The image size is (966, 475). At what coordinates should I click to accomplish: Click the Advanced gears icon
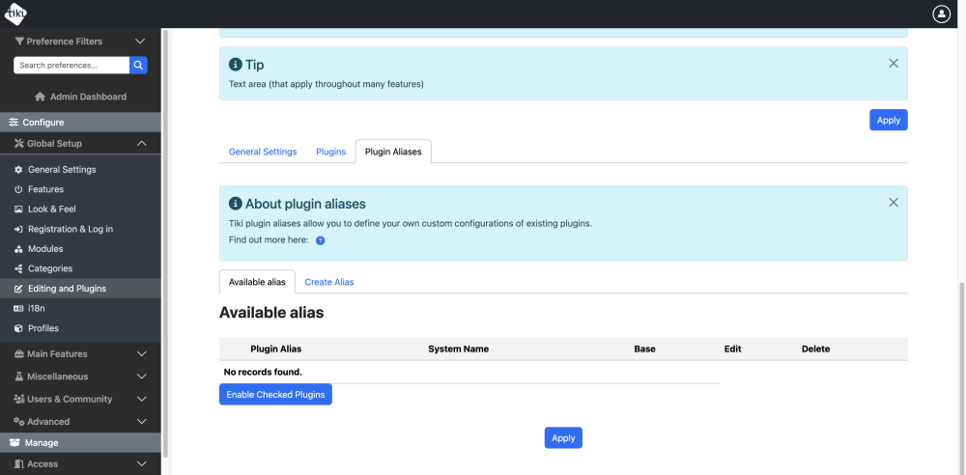(18, 421)
